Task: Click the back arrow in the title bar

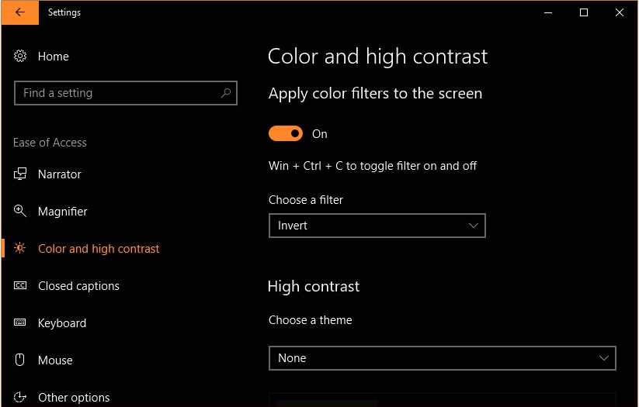Action: pyautogui.click(x=20, y=12)
